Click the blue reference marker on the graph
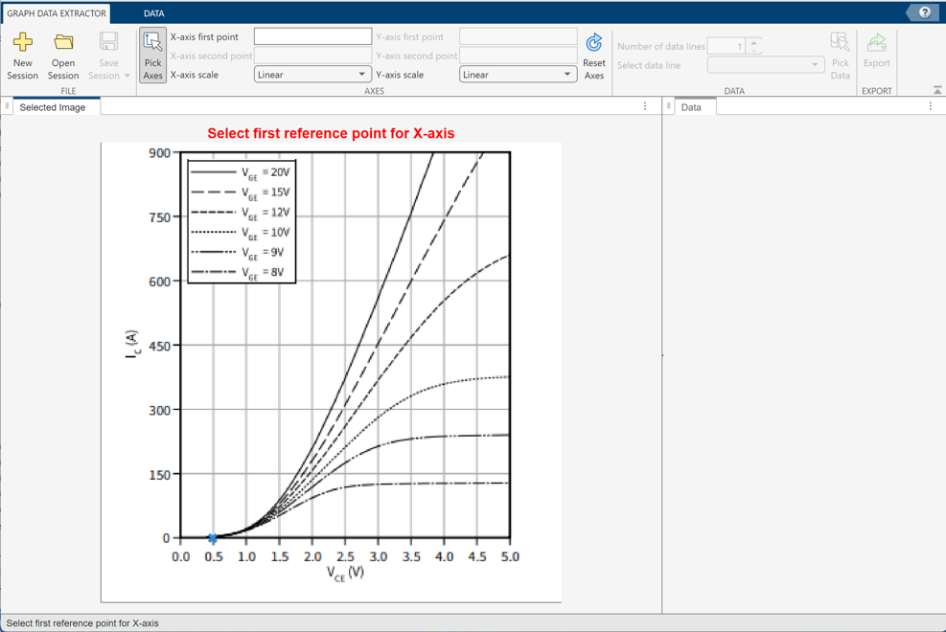946x632 pixels. [x=212, y=538]
